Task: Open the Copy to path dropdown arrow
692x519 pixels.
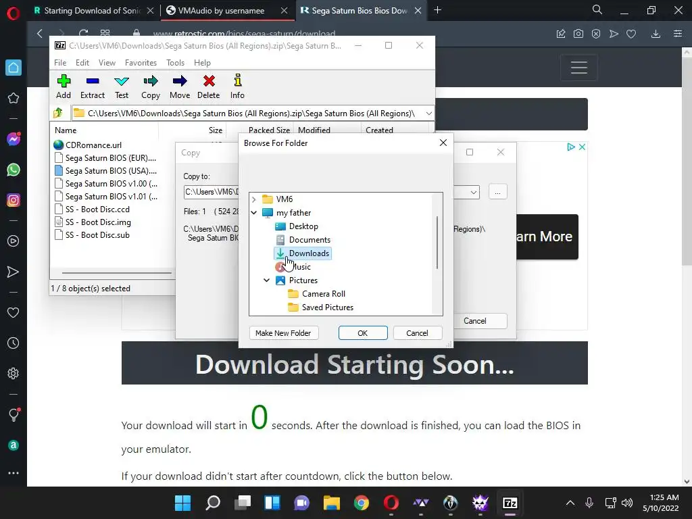Action: click(474, 192)
